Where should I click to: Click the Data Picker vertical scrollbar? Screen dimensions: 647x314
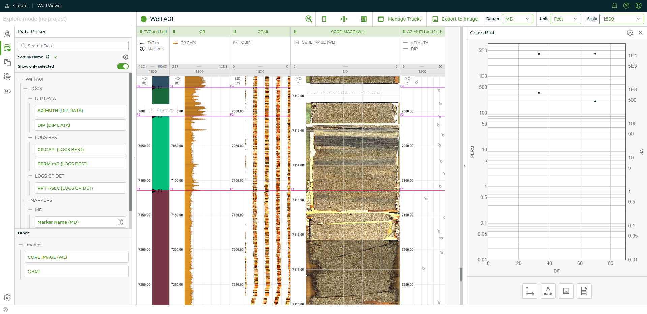[x=130, y=142]
